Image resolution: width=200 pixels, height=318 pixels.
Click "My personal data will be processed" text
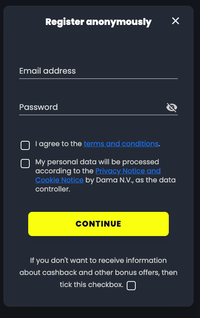[x=97, y=162]
